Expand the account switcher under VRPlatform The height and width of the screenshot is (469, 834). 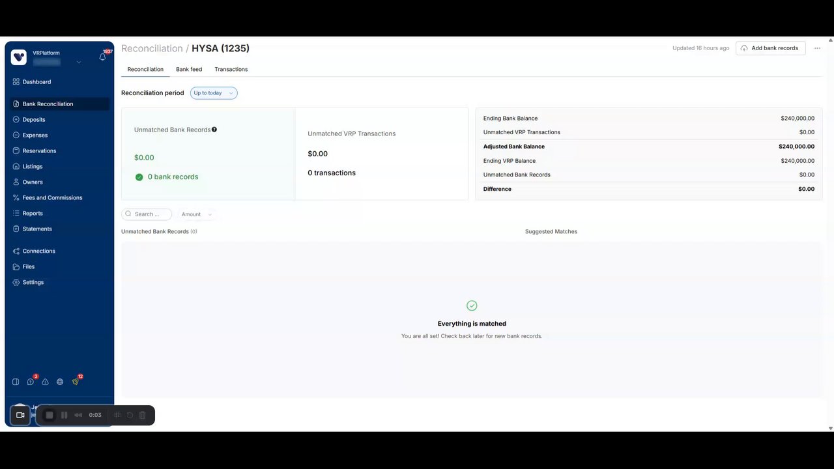point(79,63)
